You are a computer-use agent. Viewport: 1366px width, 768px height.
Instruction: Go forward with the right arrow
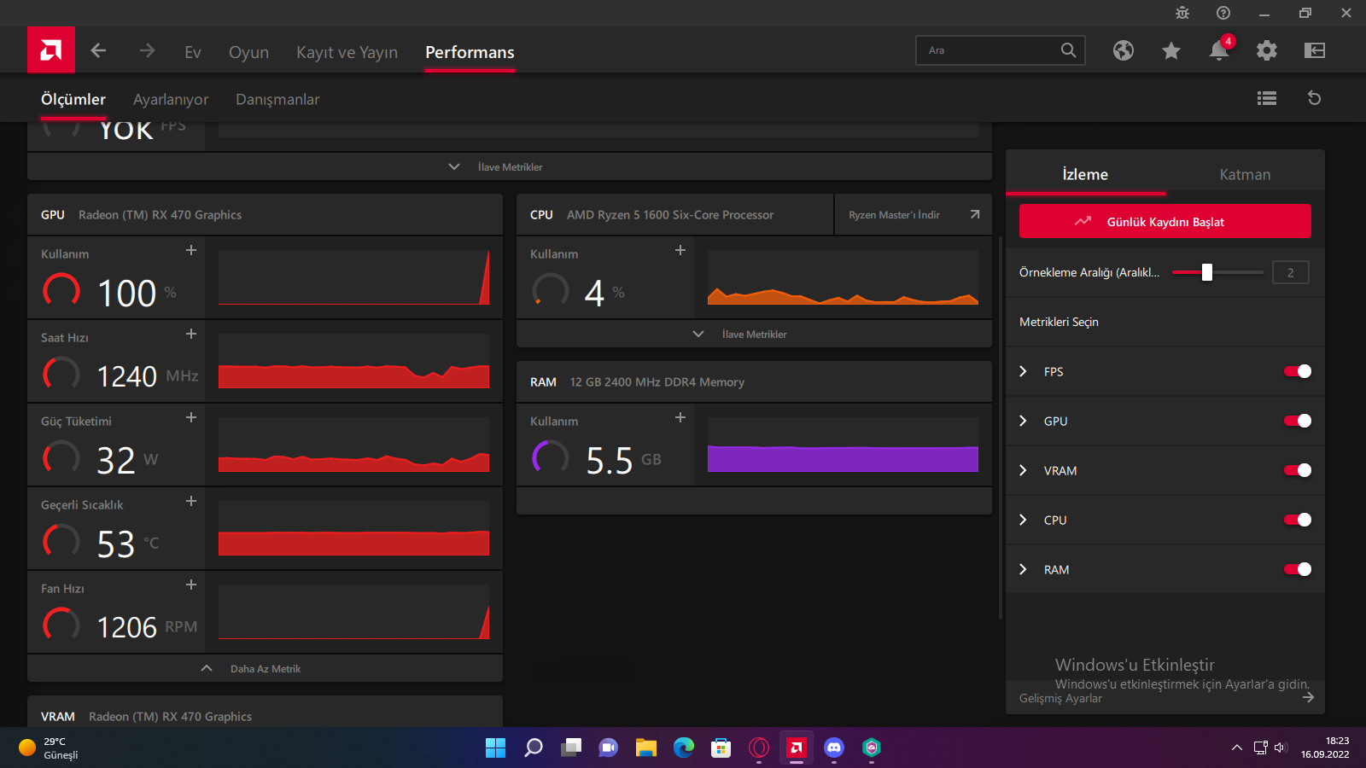pyautogui.click(x=148, y=51)
